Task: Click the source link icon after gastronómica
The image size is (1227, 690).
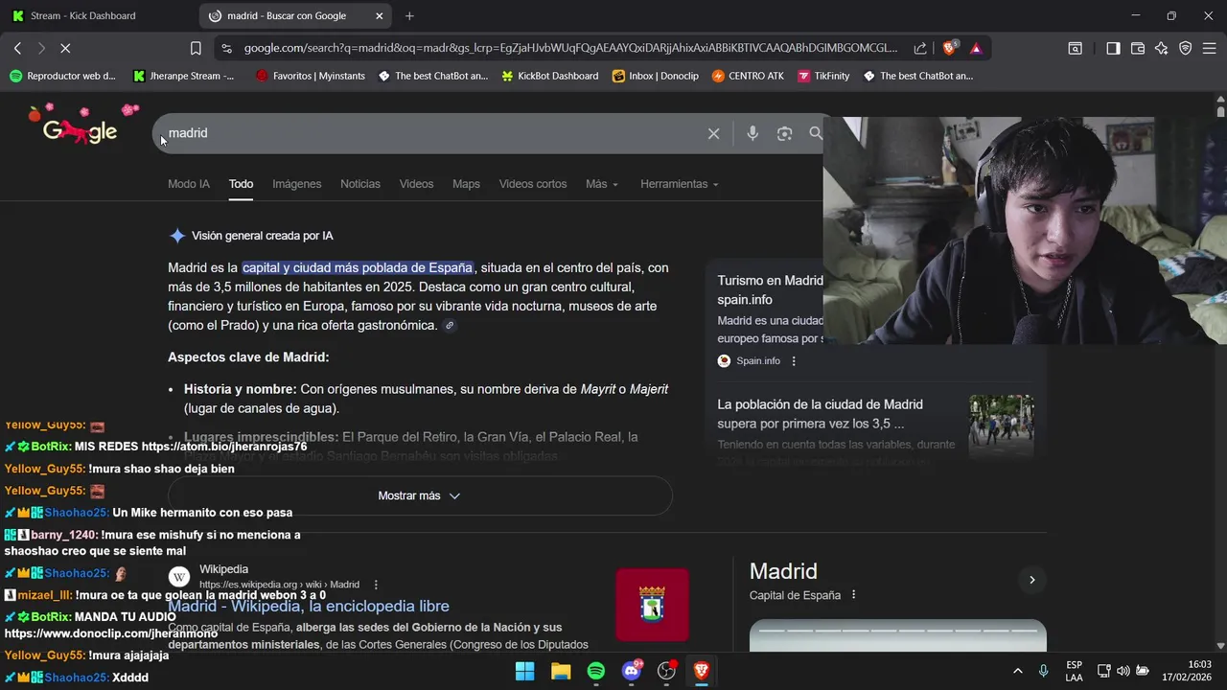Action: [450, 326]
